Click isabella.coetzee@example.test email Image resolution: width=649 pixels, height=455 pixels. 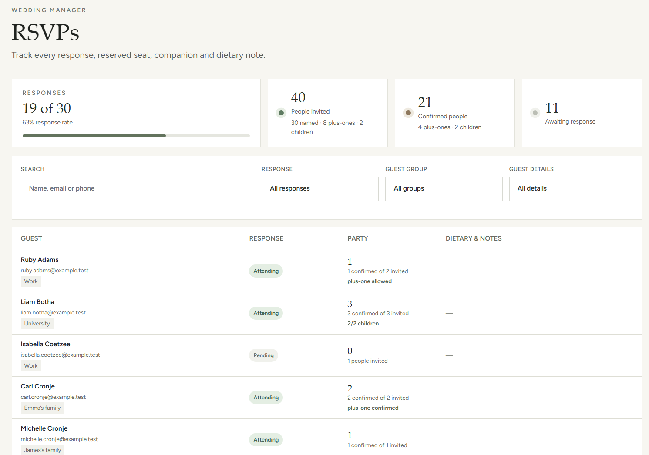(x=61, y=355)
